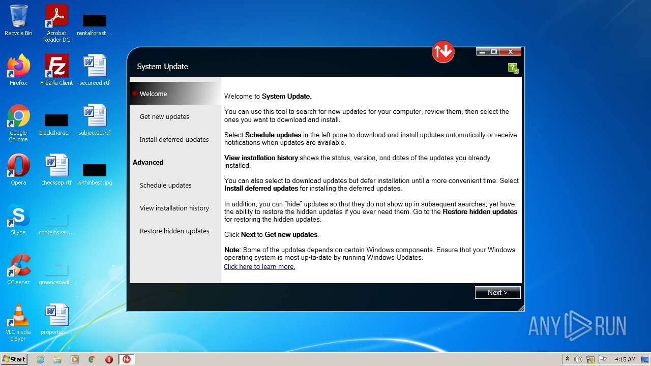Open the System Update help icon
This screenshot has width=651, height=366.
pyautogui.click(x=513, y=68)
